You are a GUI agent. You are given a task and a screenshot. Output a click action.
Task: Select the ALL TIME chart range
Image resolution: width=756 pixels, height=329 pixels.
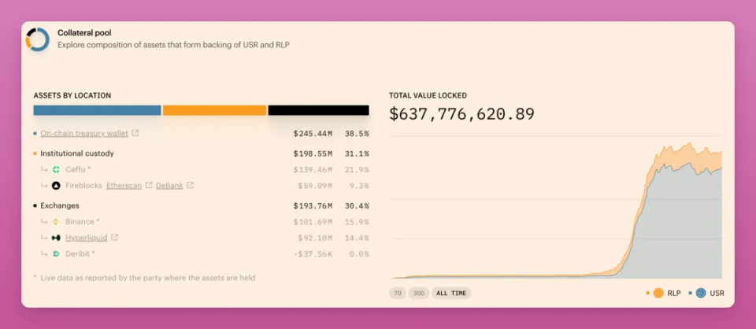451,293
